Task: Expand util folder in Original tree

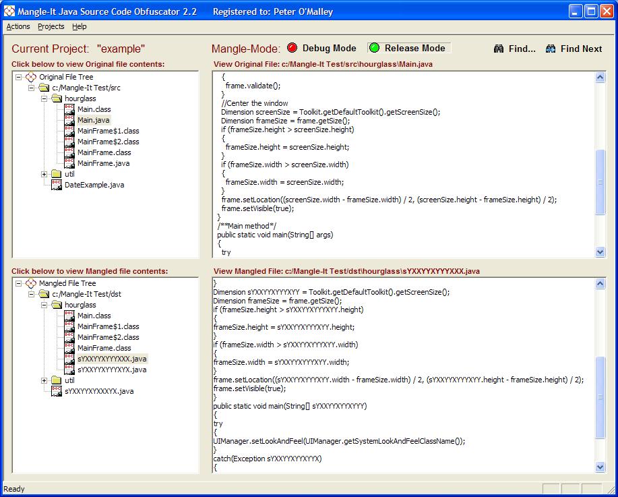Action: coord(44,174)
